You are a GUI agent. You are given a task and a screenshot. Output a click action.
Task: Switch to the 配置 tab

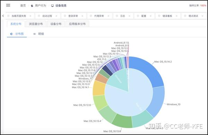click(x=144, y=16)
